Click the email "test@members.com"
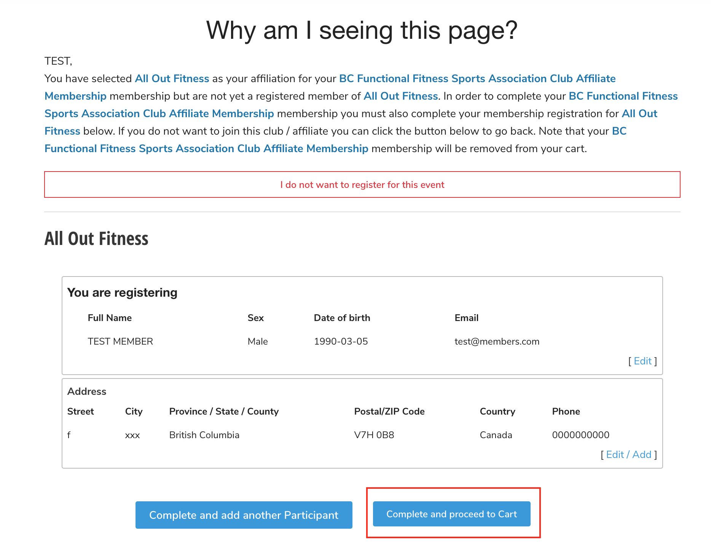The image size is (711, 550). [497, 341]
